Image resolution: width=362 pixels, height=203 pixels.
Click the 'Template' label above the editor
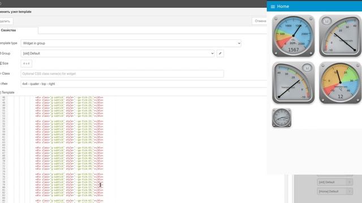[x=8, y=92]
